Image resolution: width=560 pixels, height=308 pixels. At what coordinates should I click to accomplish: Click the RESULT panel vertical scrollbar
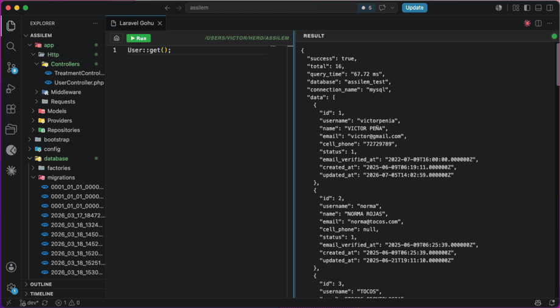pos(558,65)
